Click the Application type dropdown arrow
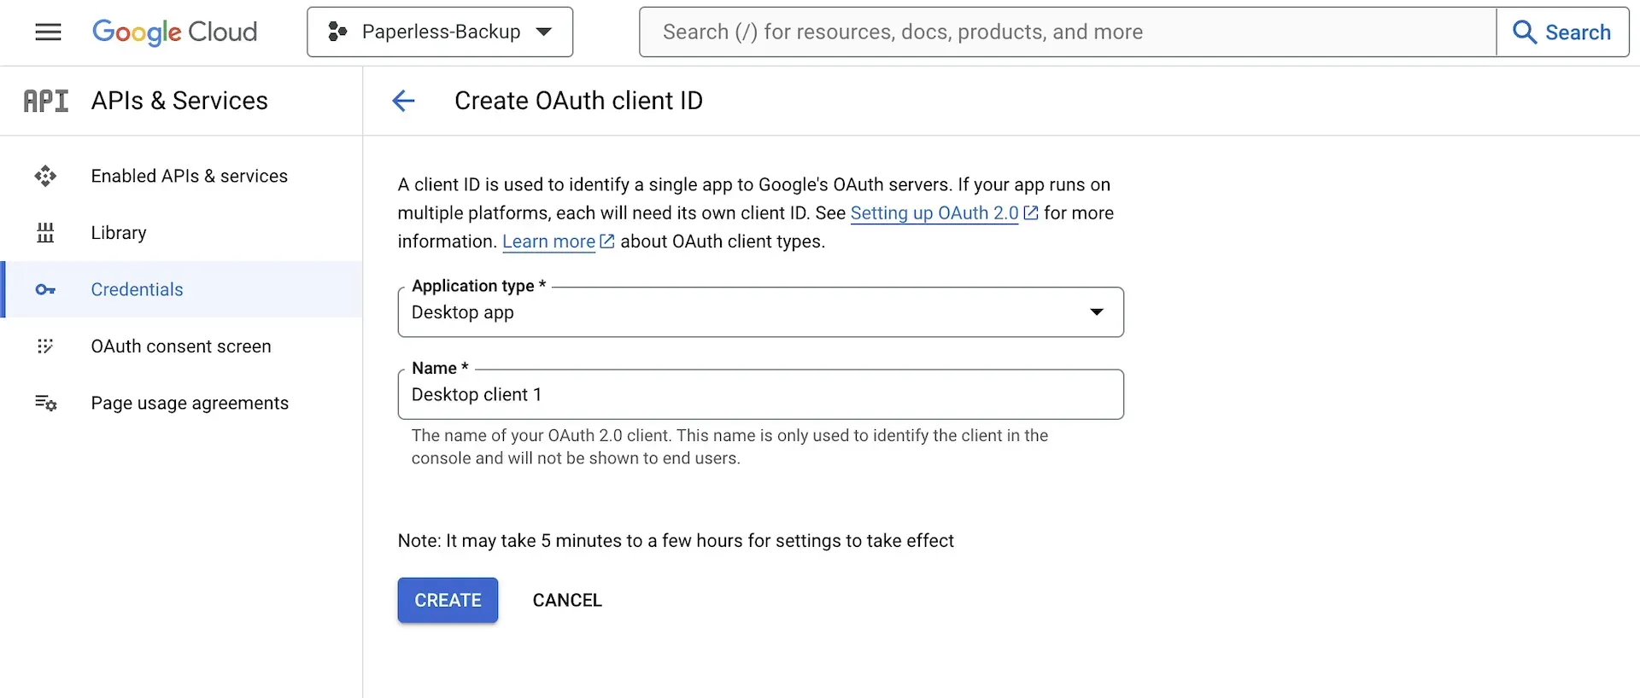1640x698 pixels. 1097,312
